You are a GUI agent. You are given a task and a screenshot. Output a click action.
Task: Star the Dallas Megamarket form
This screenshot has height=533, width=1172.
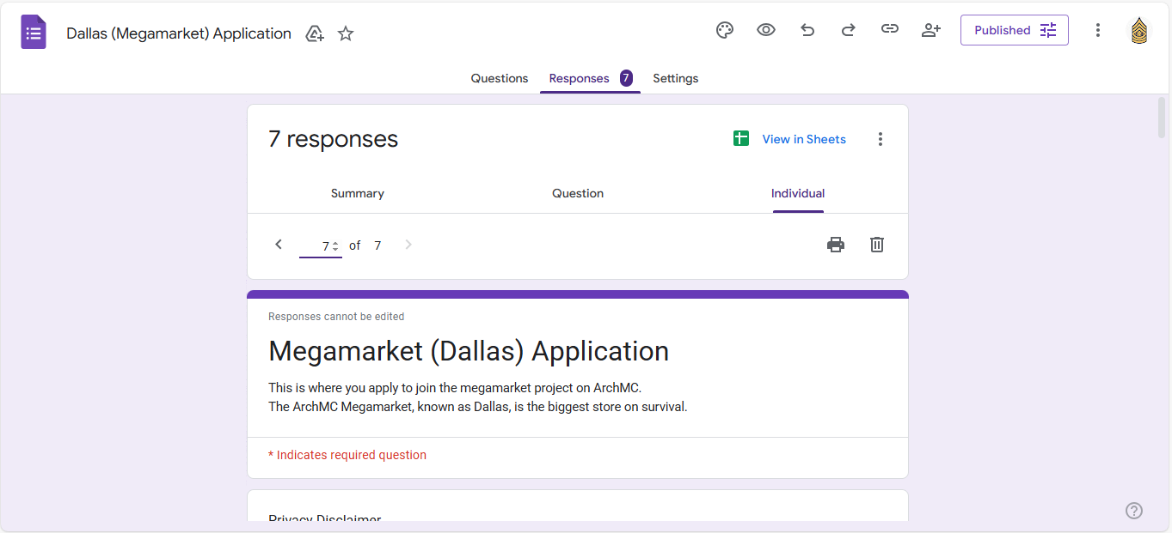[346, 33]
